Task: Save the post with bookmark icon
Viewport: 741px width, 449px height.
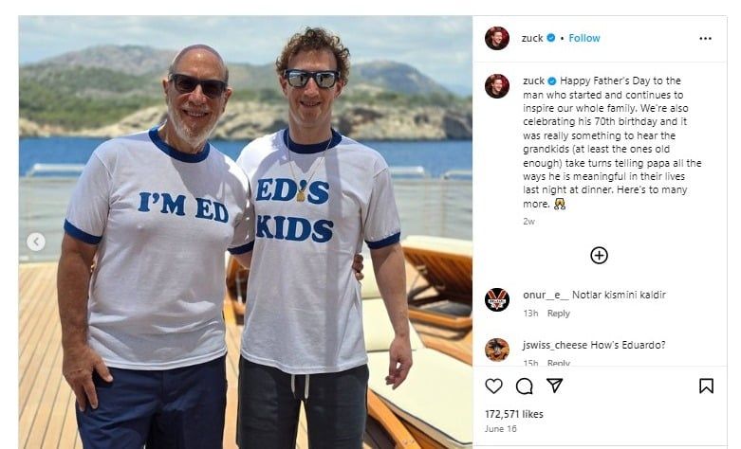Action: 706,386
